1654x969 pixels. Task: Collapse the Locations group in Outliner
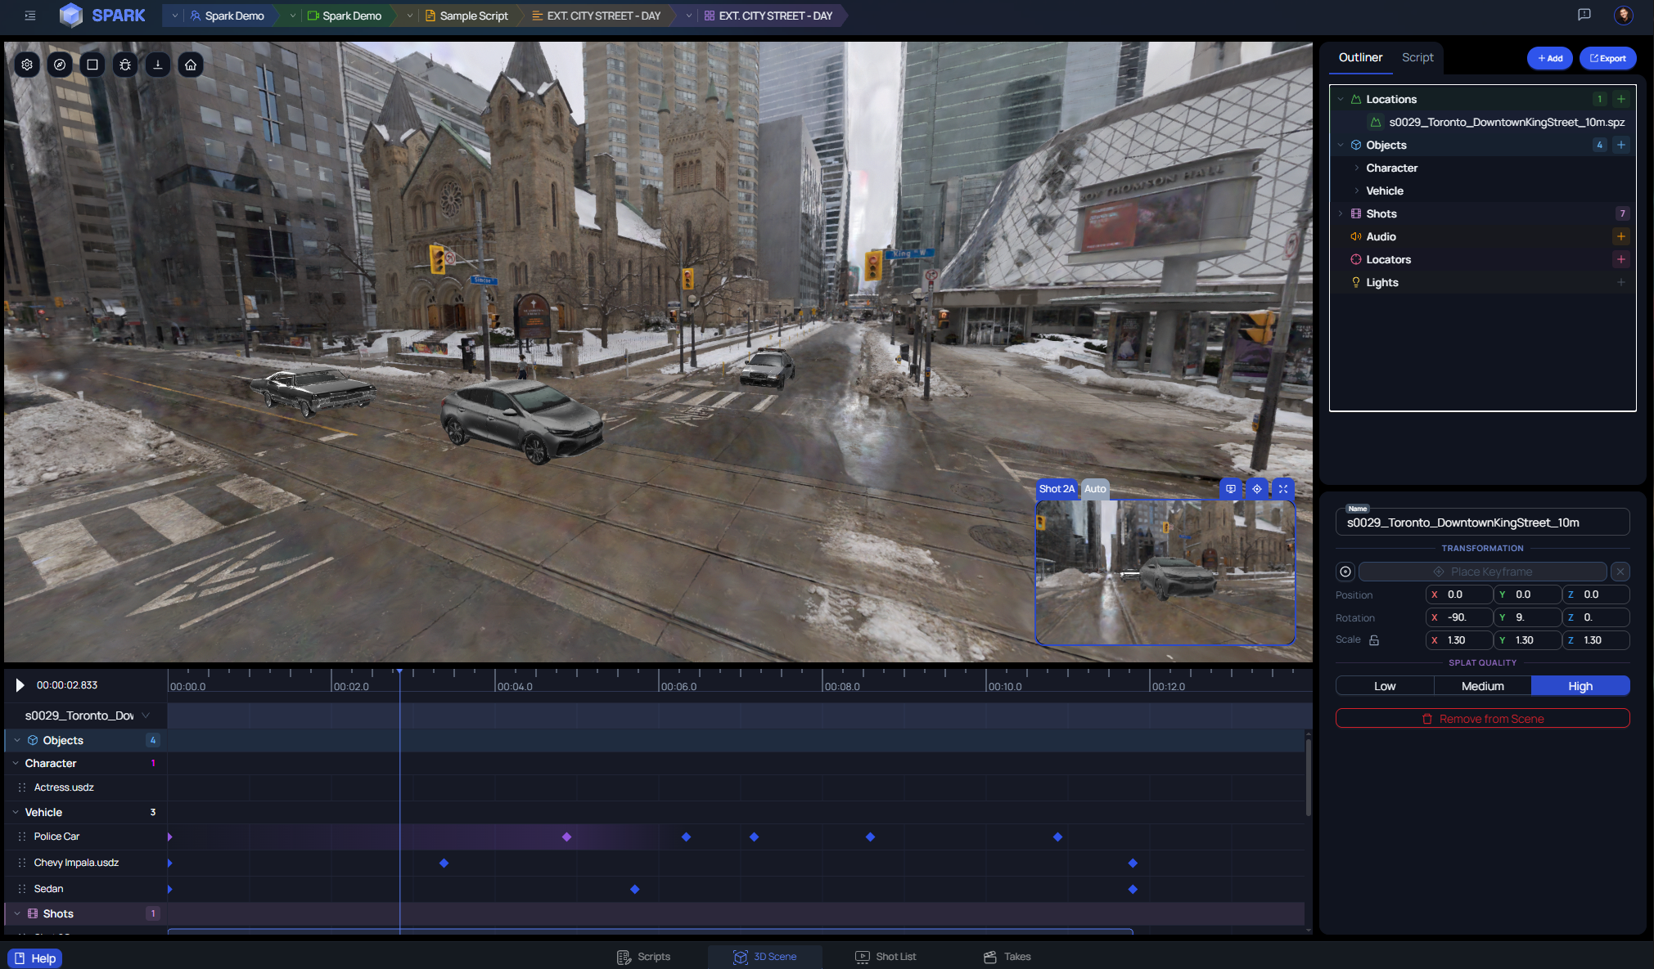(x=1341, y=99)
